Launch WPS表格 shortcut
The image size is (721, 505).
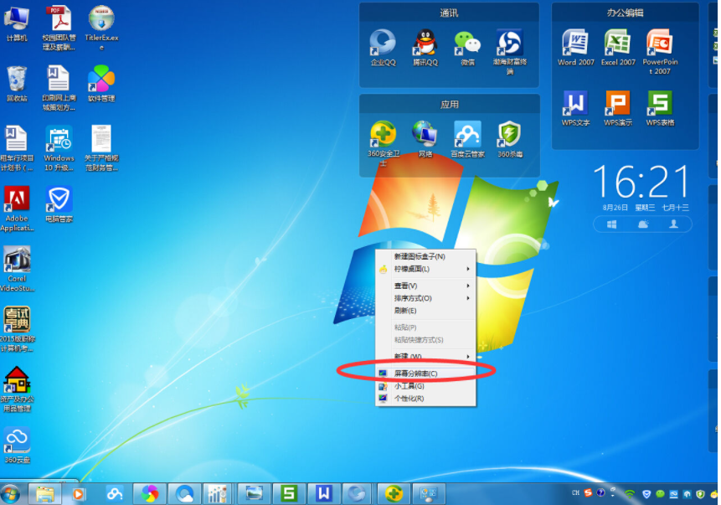(660, 108)
